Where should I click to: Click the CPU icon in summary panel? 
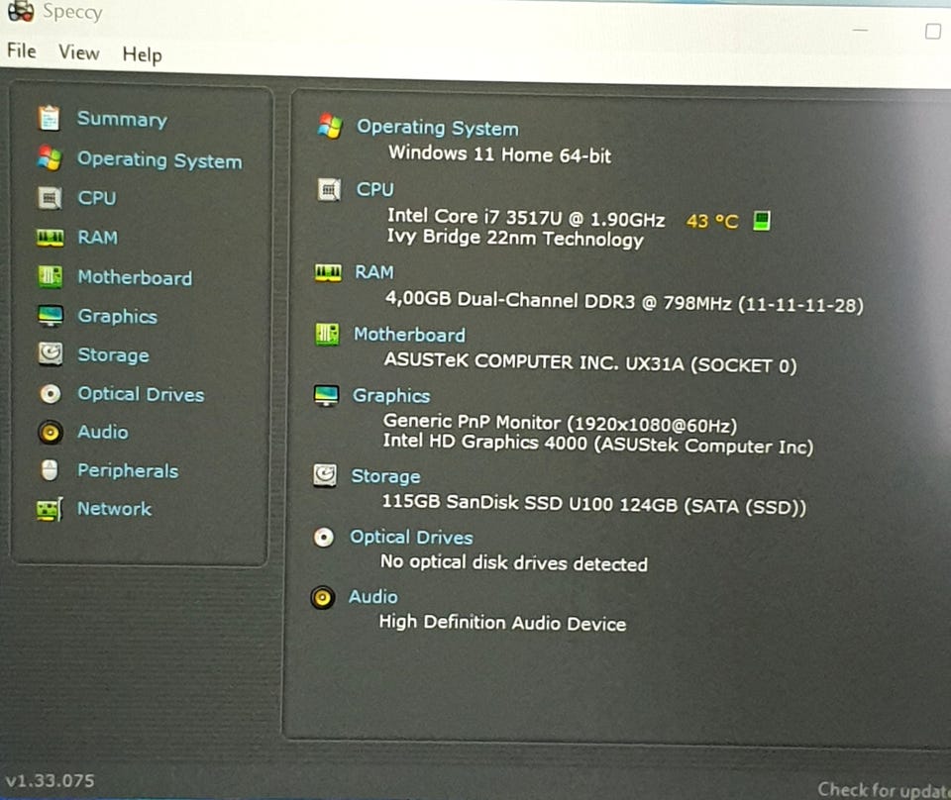pos(329,190)
